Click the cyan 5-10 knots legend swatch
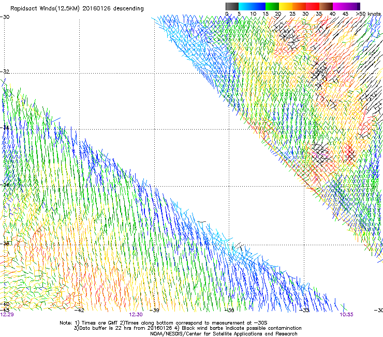Image resolution: width=383 pixels, height=337 pixels. (245, 6)
